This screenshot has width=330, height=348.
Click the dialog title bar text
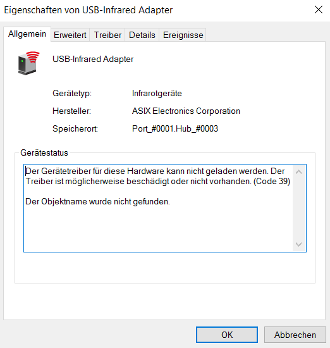coord(89,10)
